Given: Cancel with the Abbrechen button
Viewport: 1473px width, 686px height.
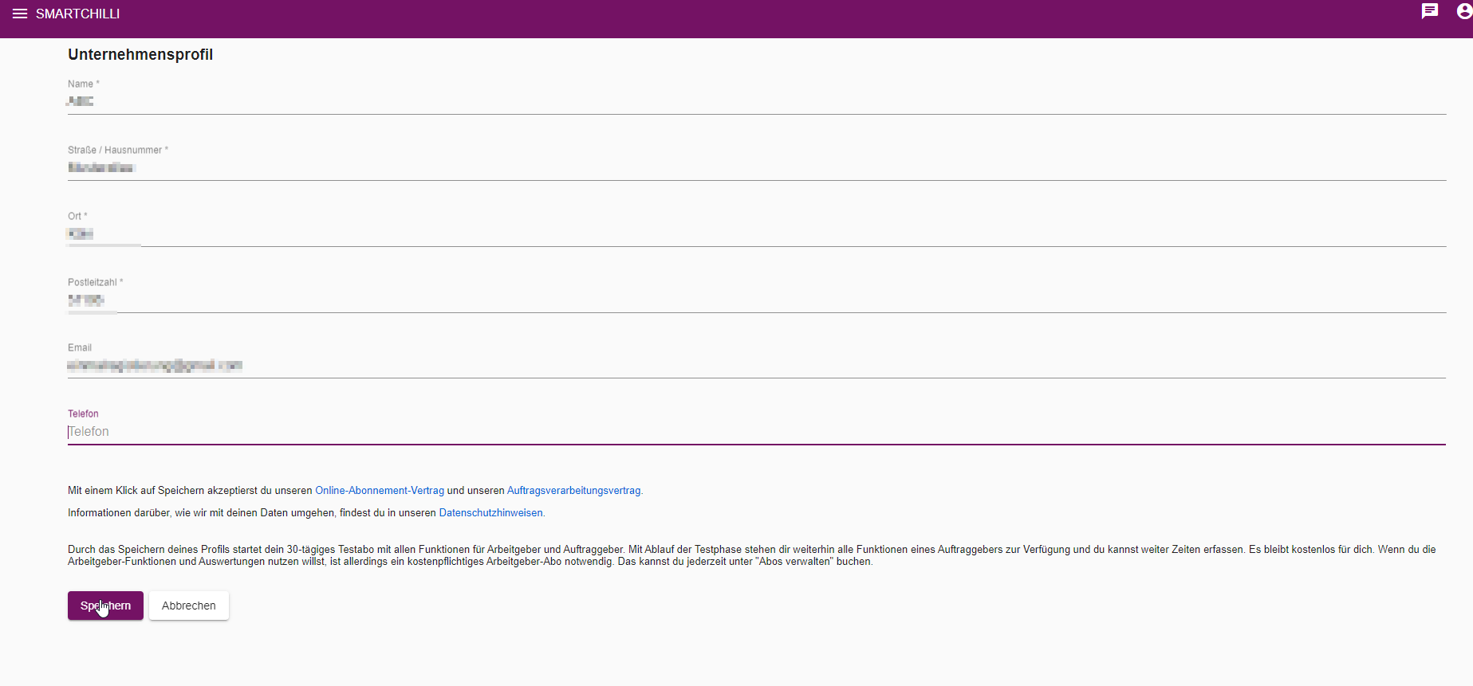Looking at the screenshot, I should point(189,606).
